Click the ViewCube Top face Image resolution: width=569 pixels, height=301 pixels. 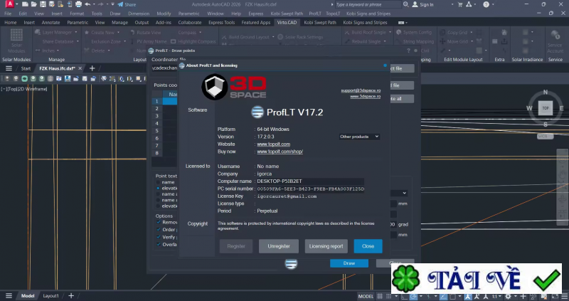pos(544,108)
